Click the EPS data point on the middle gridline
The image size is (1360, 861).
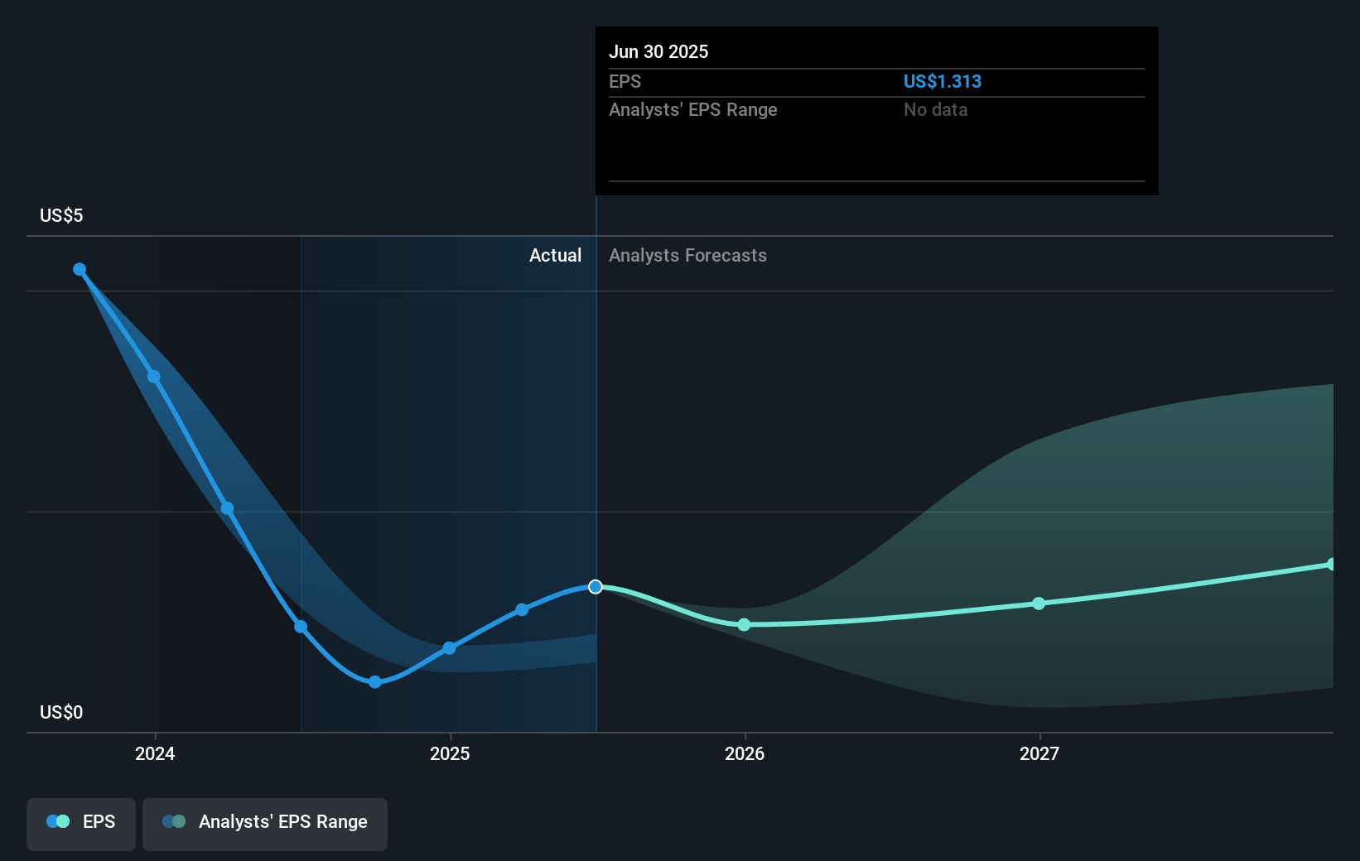(227, 508)
